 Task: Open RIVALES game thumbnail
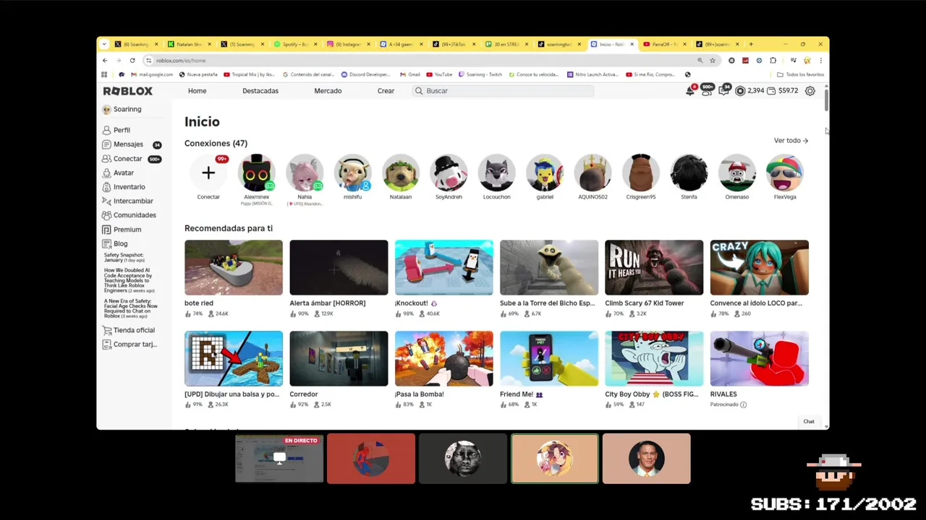pos(760,359)
